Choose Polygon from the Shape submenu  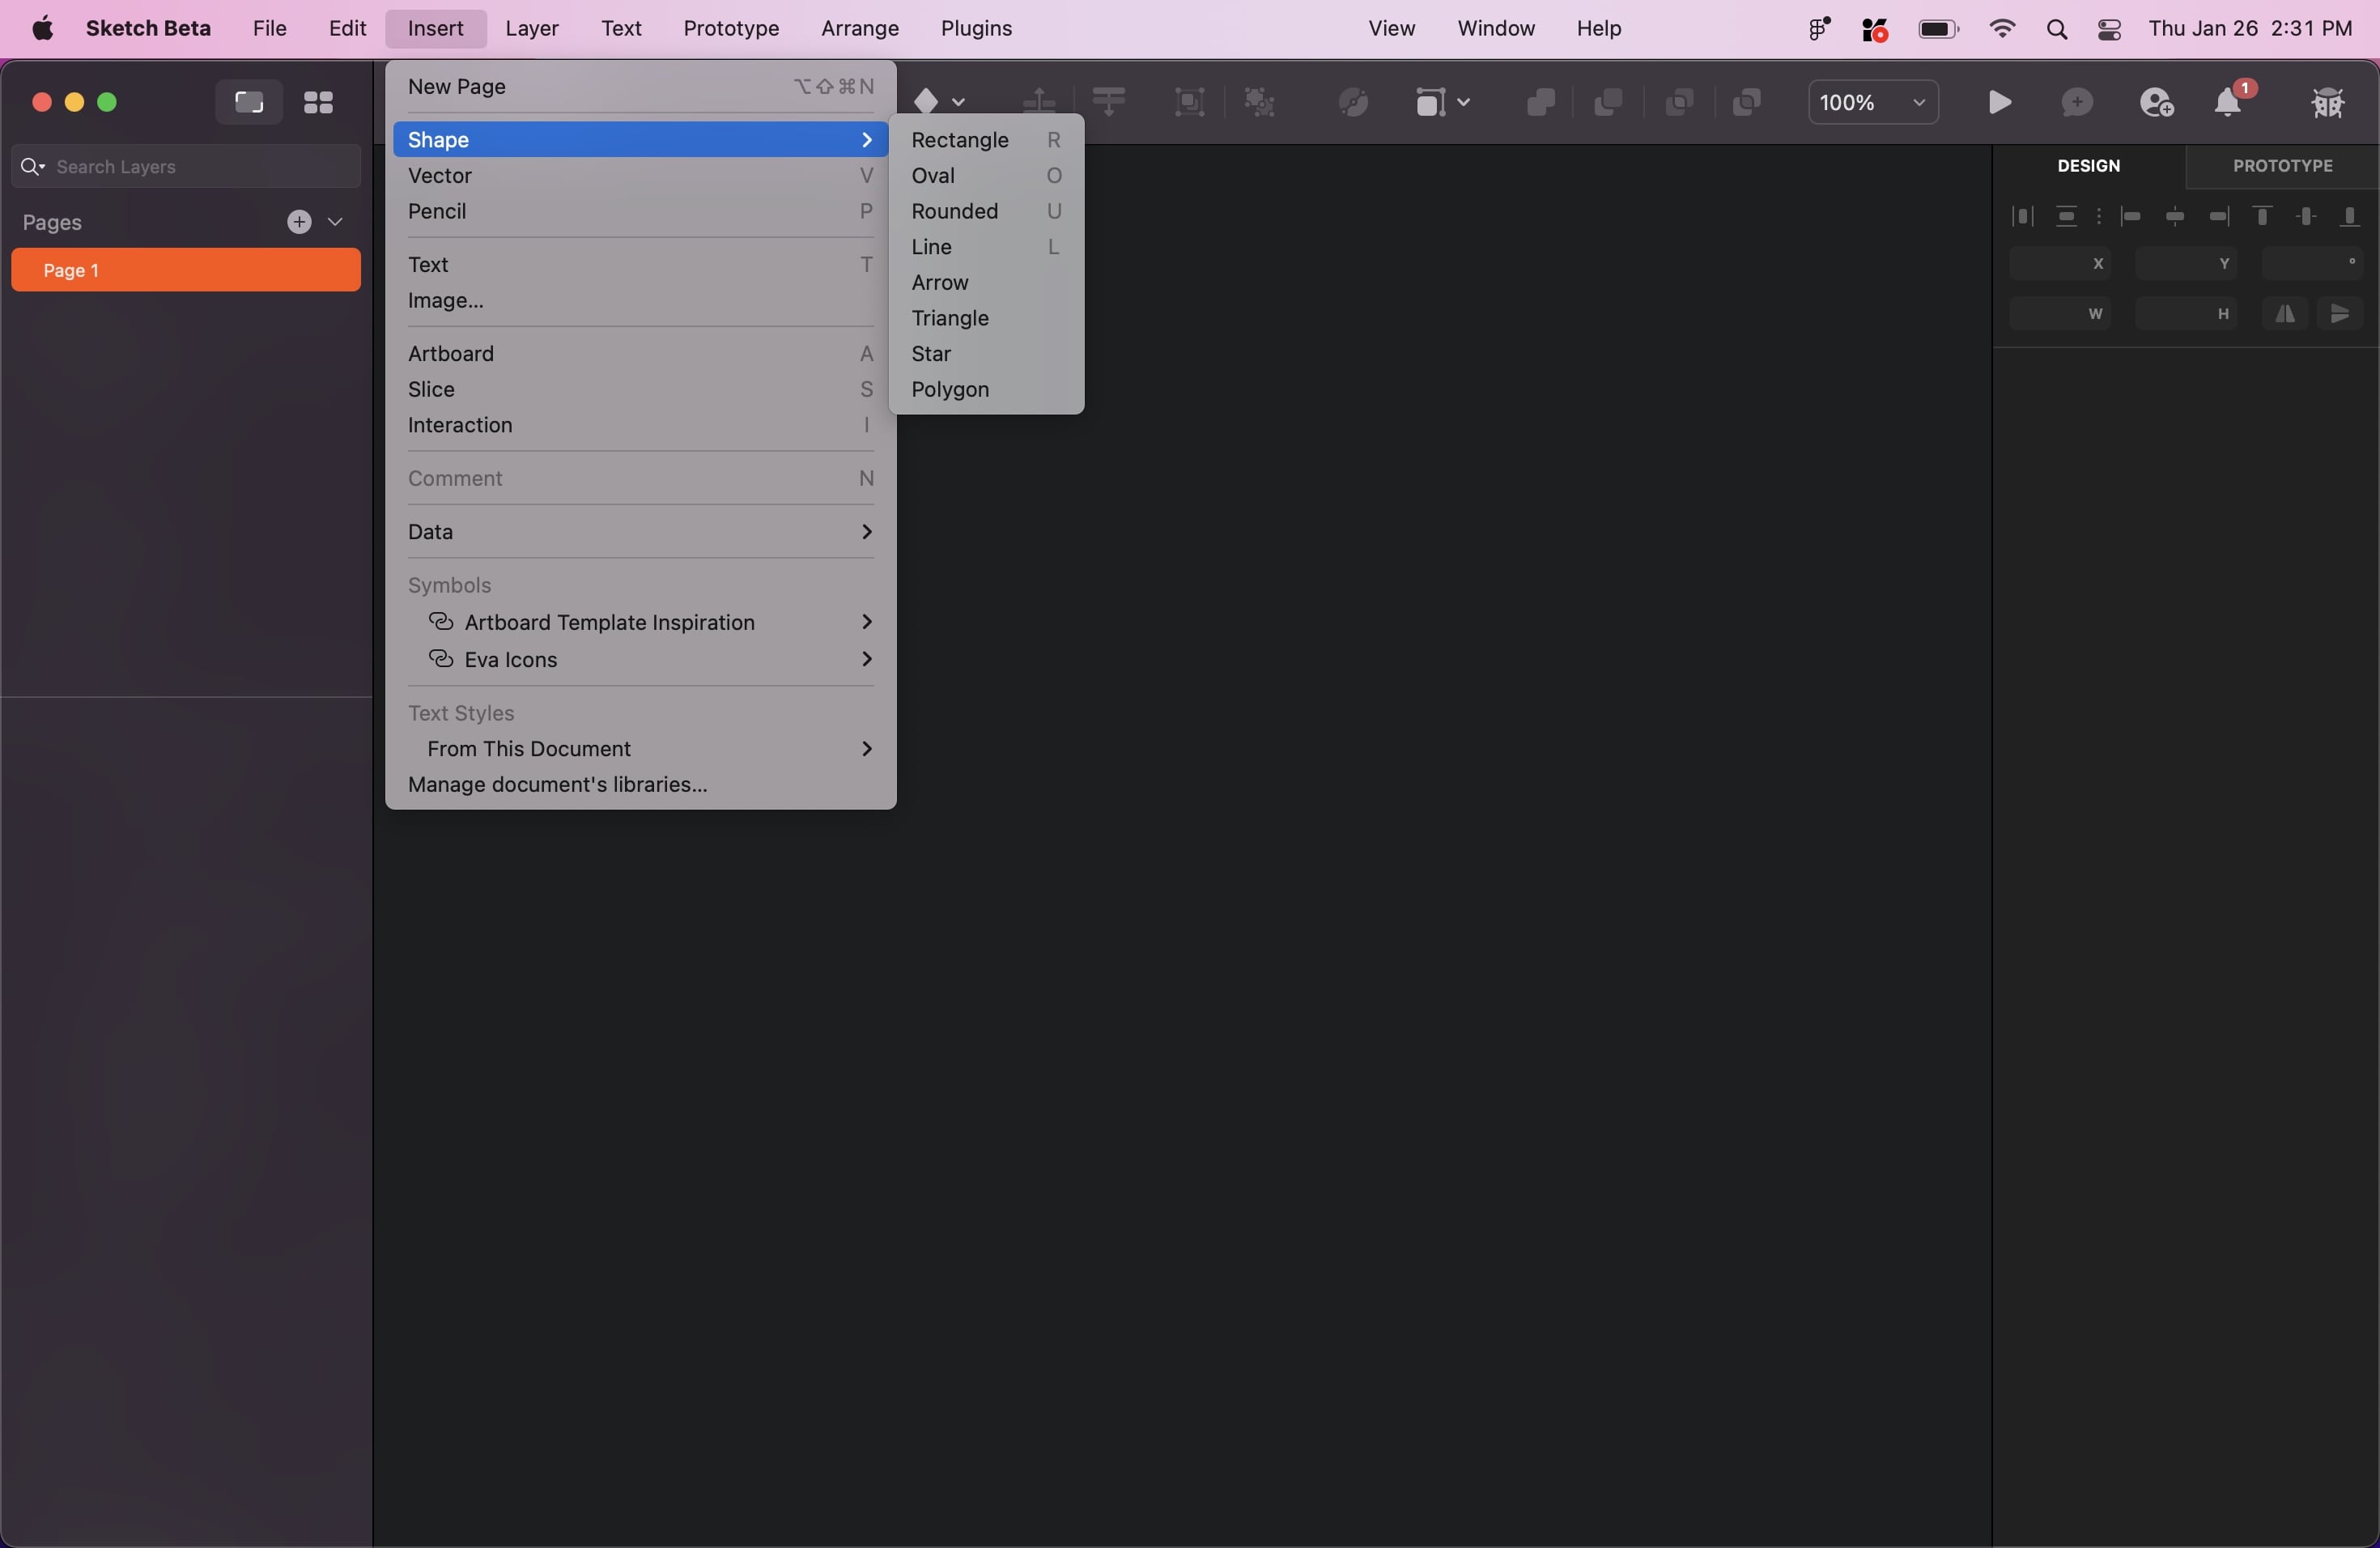pyautogui.click(x=950, y=390)
